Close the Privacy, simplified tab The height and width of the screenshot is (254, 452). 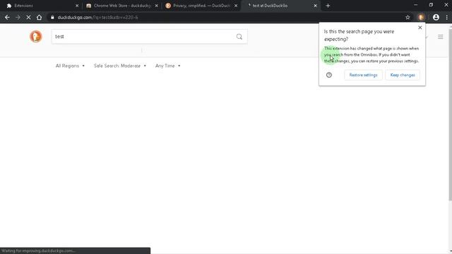(236, 6)
